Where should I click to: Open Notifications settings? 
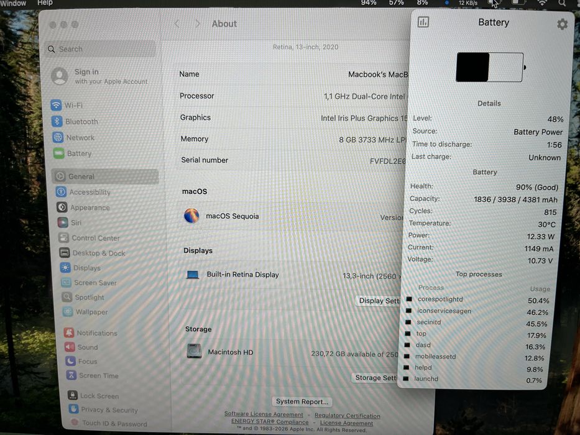[x=91, y=333]
